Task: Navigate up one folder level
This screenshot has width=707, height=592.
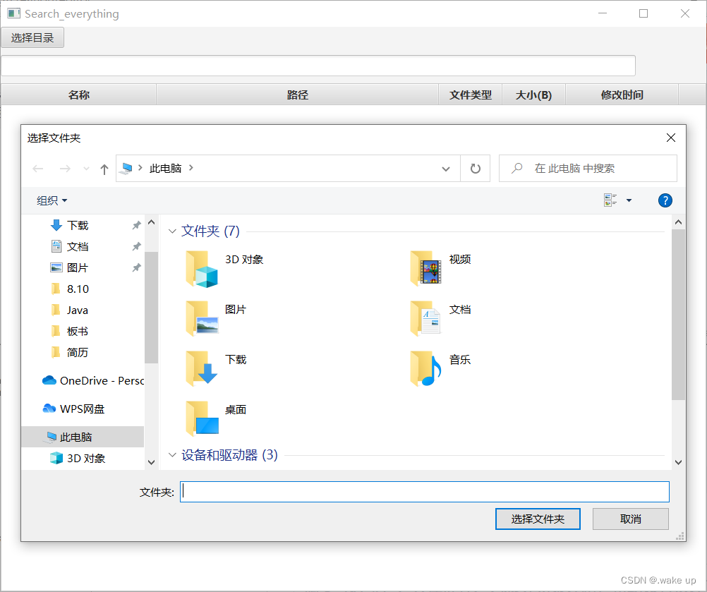Action: click(103, 168)
